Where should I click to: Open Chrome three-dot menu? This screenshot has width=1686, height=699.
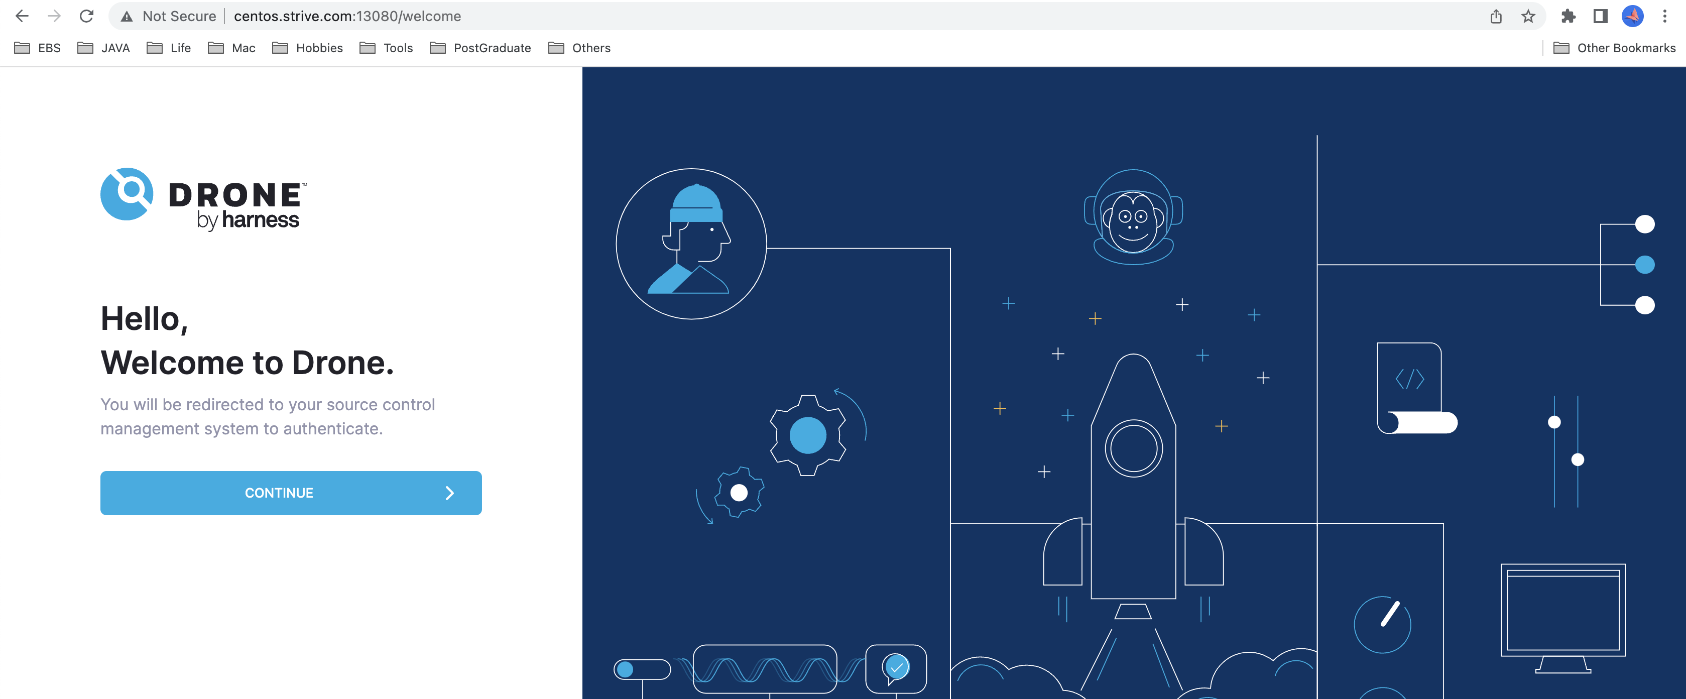[1664, 17]
